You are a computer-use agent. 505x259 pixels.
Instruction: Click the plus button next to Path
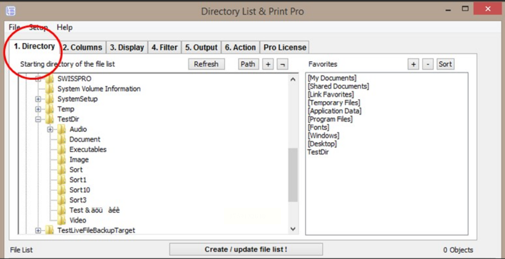[x=267, y=64]
